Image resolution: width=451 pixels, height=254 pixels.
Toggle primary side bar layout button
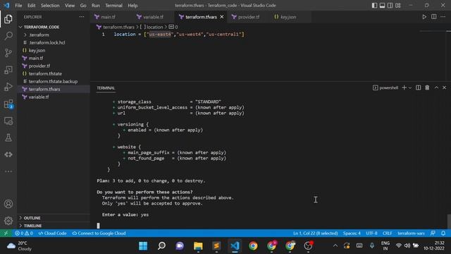(x=374, y=6)
